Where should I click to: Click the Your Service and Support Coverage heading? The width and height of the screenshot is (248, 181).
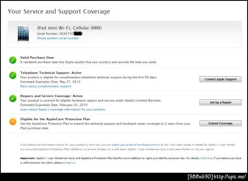pos(59,12)
